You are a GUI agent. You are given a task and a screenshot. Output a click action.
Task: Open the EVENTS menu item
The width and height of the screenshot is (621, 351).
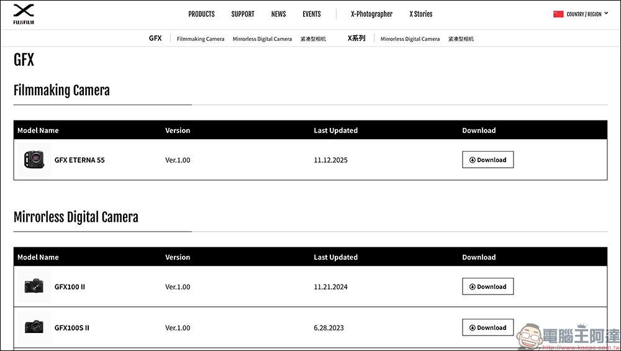[312, 14]
